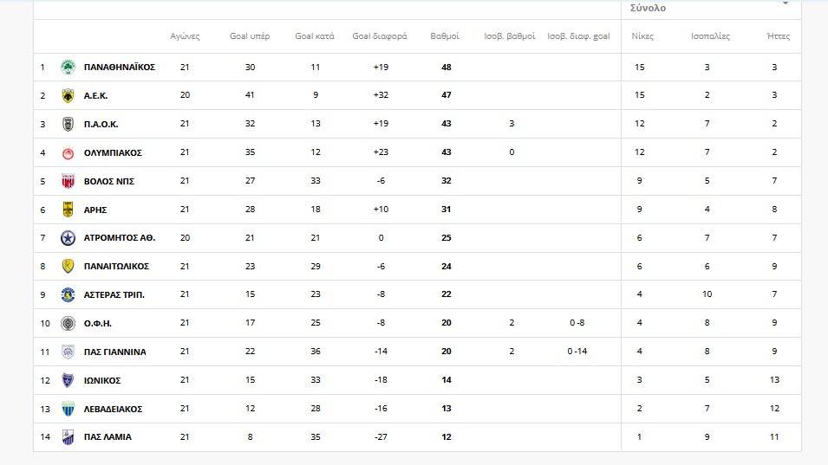Click the Παναθηναϊκός club crest
The height and width of the screenshot is (465, 828).
pyautogui.click(x=68, y=67)
